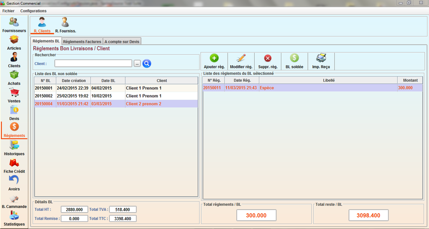This screenshot has width=429, height=229.
Task: Click the Total HT value field
Action: coord(74,210)
